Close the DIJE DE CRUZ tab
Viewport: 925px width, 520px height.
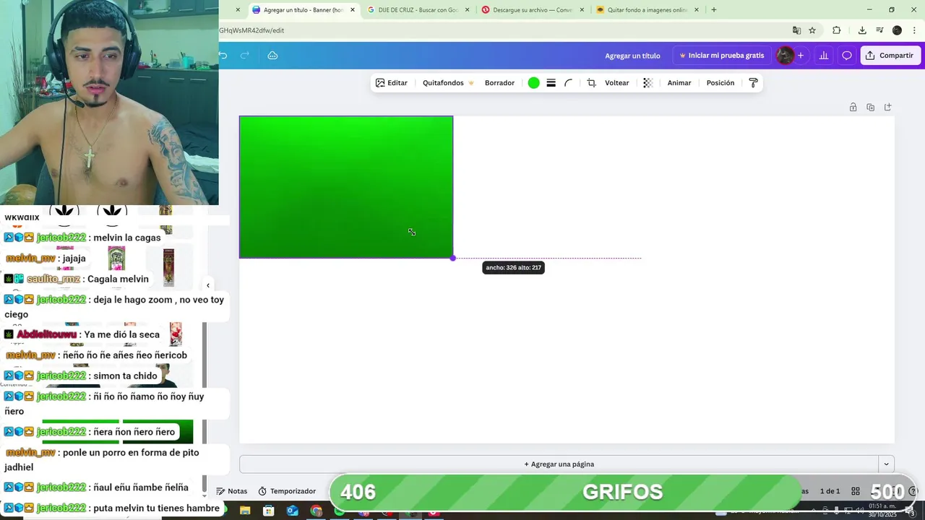[468, 10]
